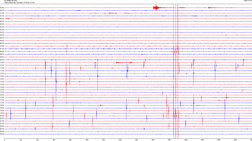Image resolution: width=252 pixels, height=141 pixels.
Task: Click the station code IG.ASMO.00.EHZ header
Action: [x=10, y=1]
